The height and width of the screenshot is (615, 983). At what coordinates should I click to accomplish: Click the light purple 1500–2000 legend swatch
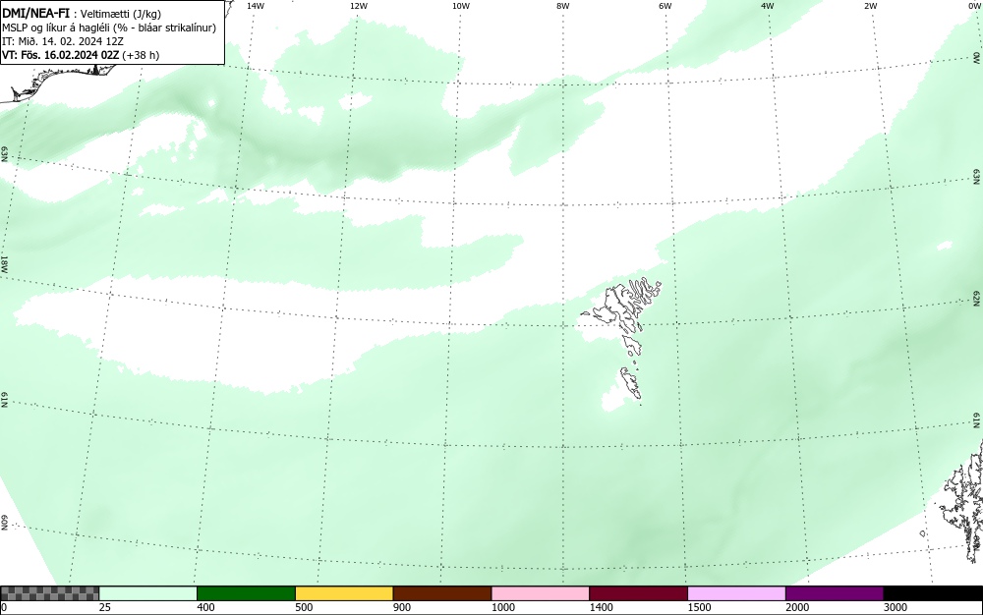[736, 593]
